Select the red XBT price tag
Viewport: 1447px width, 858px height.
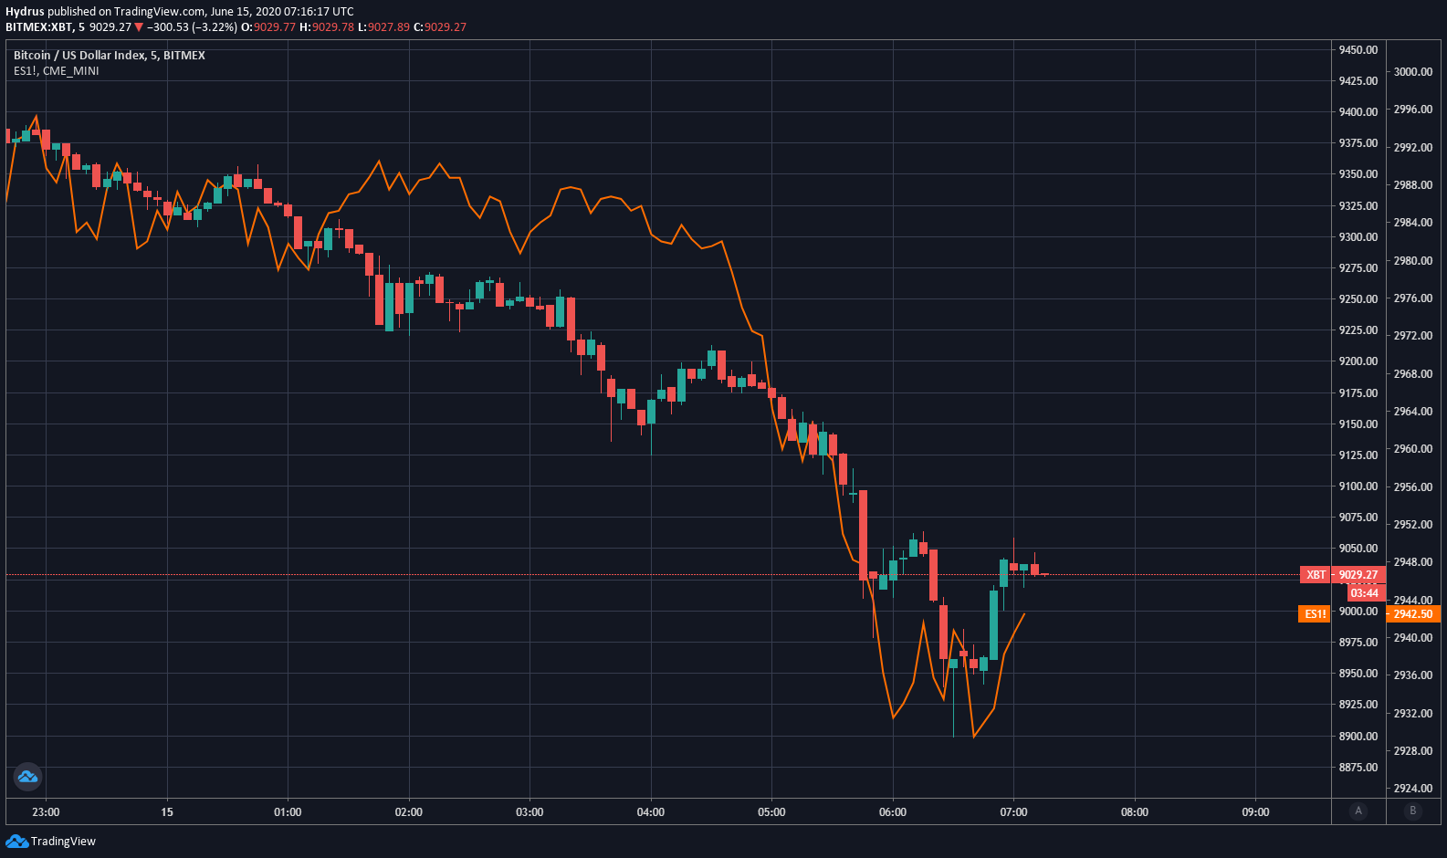1316,575
